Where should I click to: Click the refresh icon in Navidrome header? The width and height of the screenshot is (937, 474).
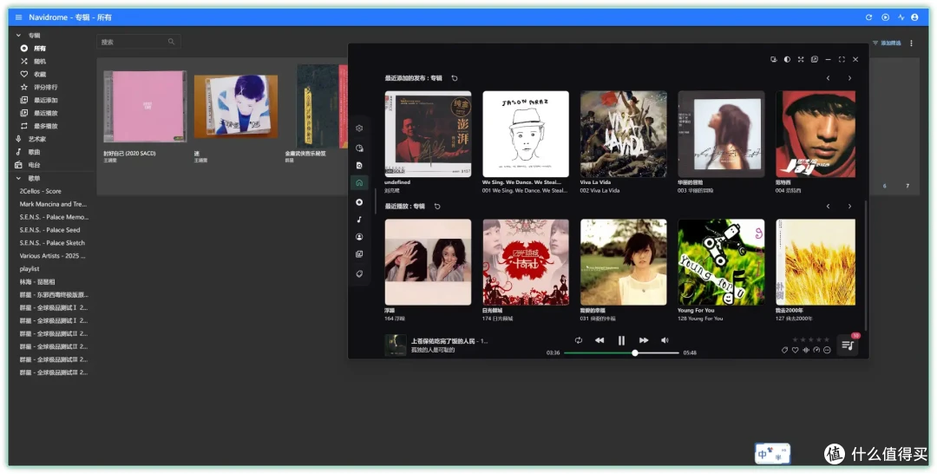(868, 17)
